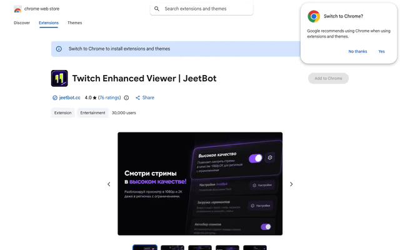Click the ratings info circle icon
The height and width of the screenshot is (250, 400).
point(126,97)
